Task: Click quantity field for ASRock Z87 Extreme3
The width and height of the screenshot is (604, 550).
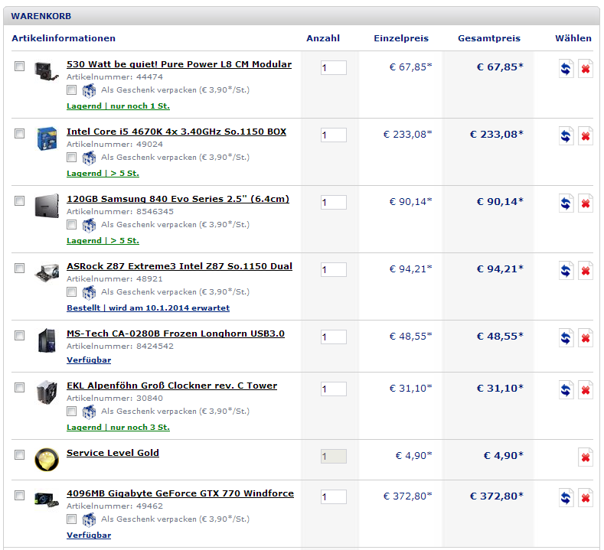Action: pyautogui.click(x=334, y=270)
